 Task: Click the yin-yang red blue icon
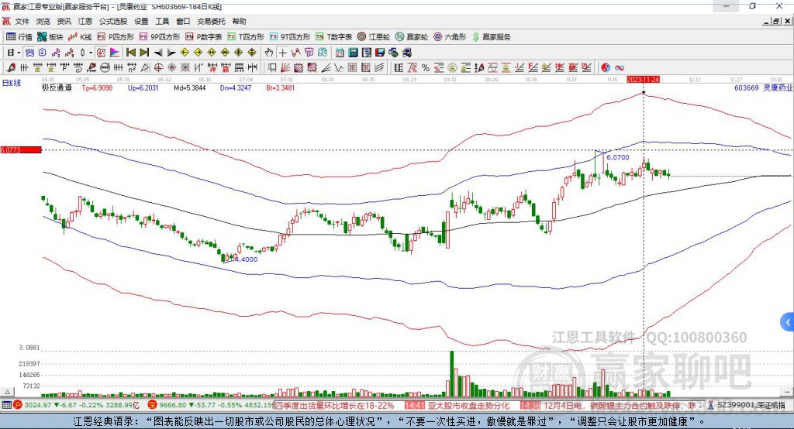click(605, 67)
